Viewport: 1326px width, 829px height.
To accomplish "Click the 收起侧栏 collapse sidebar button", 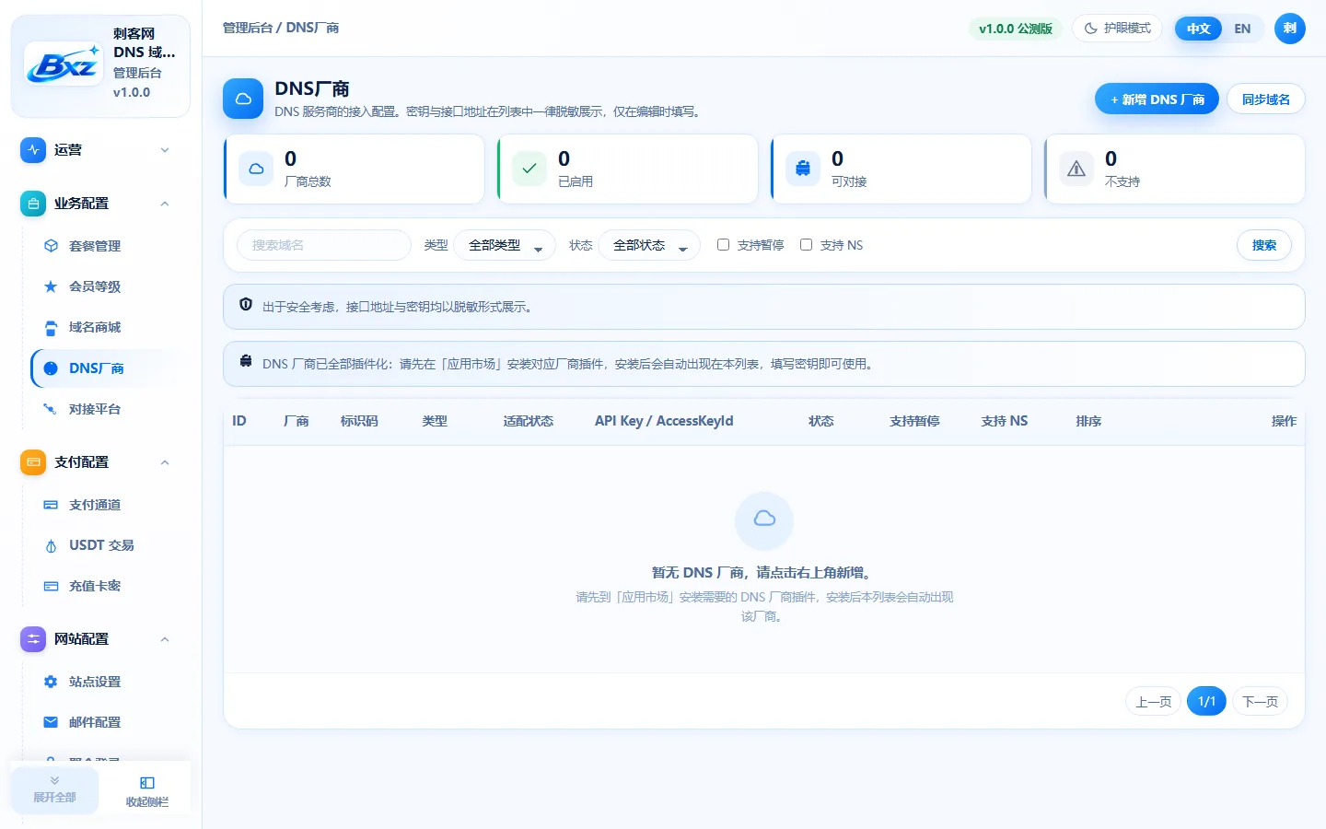I will (x=147, y=791).
